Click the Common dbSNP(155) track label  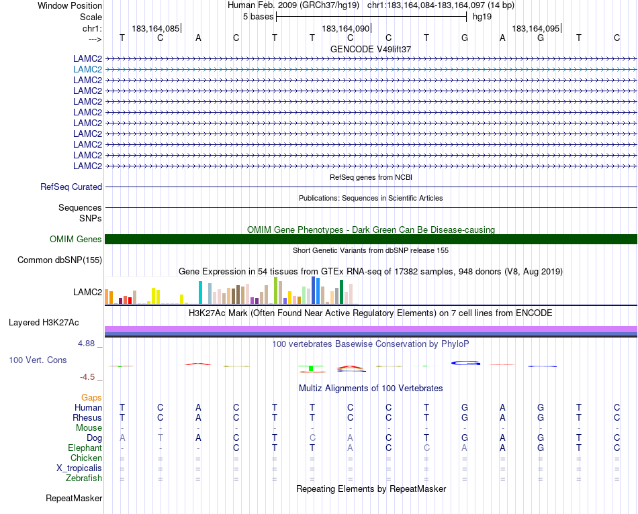60,260
